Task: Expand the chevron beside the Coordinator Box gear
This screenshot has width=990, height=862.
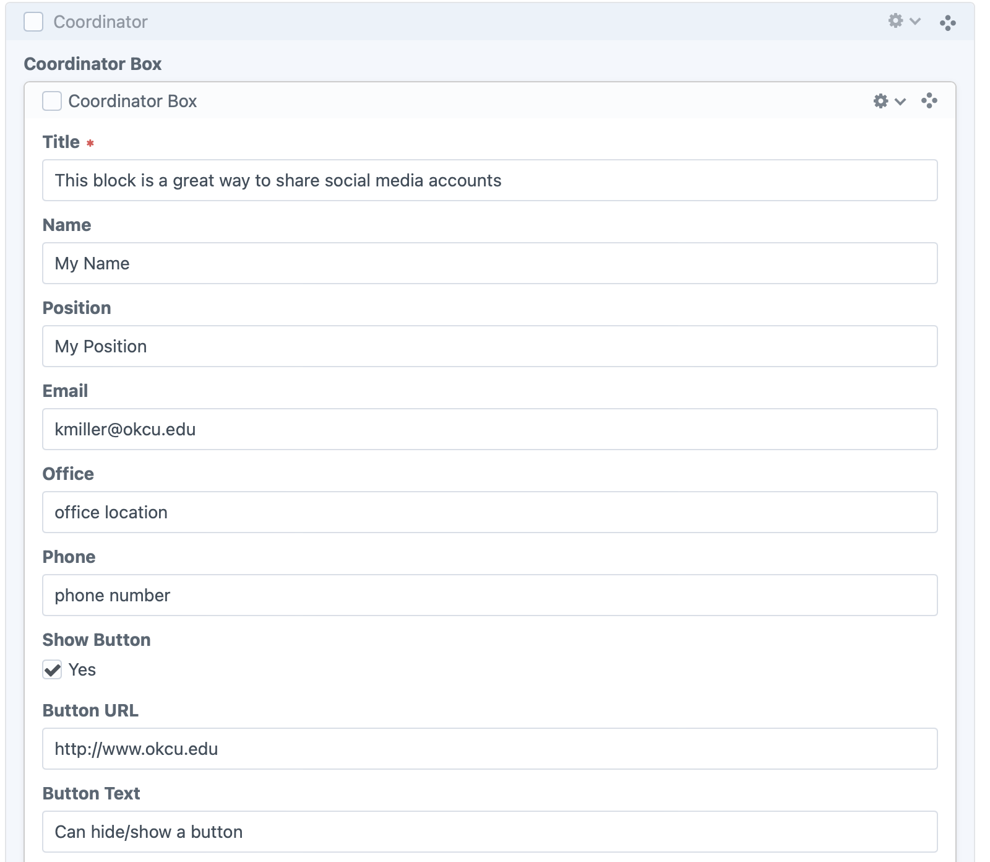Action: tap(901, 102)
